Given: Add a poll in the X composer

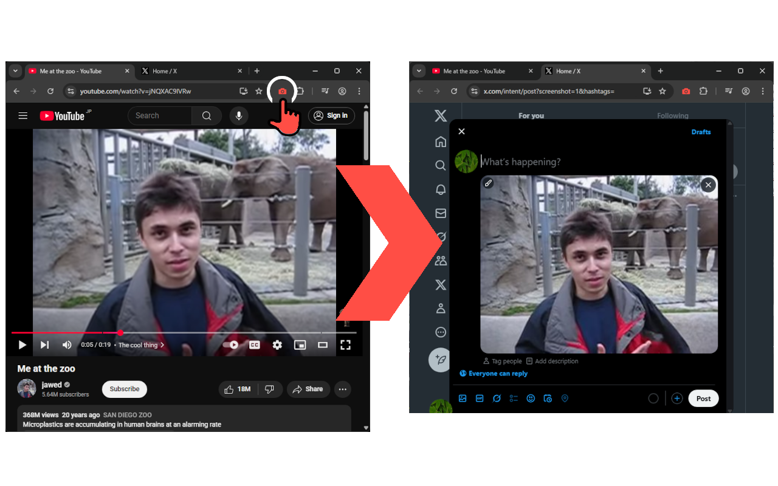Looking at the screenshot, I should click(514, 399).
